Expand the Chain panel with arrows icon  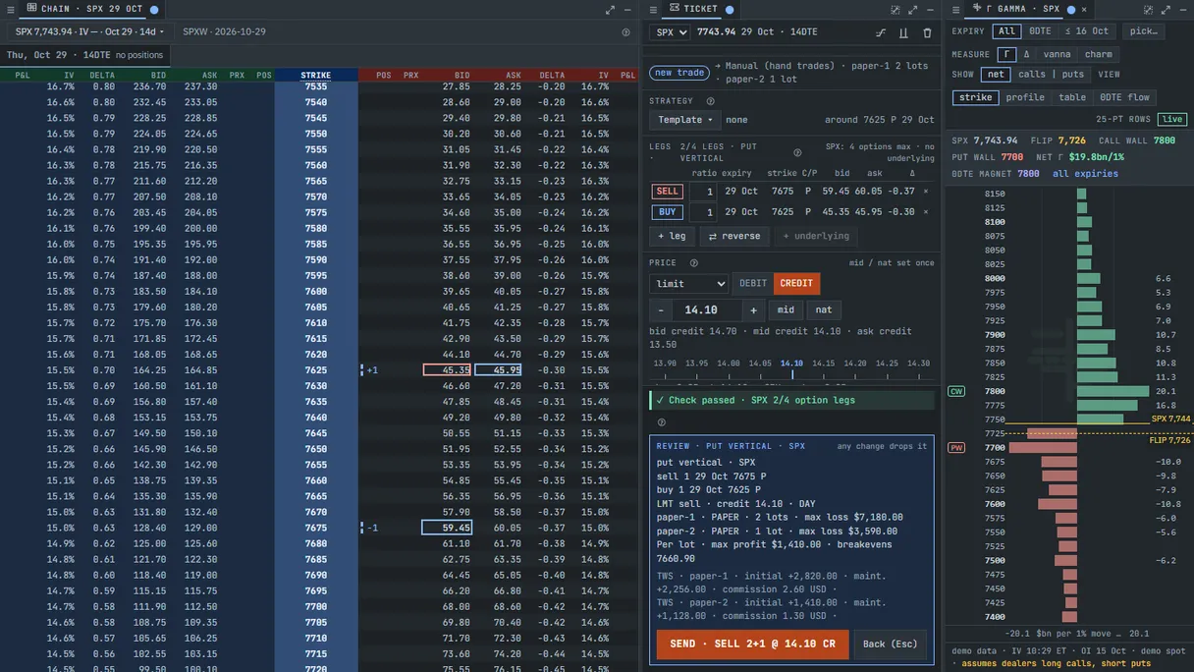click(610, 10)
